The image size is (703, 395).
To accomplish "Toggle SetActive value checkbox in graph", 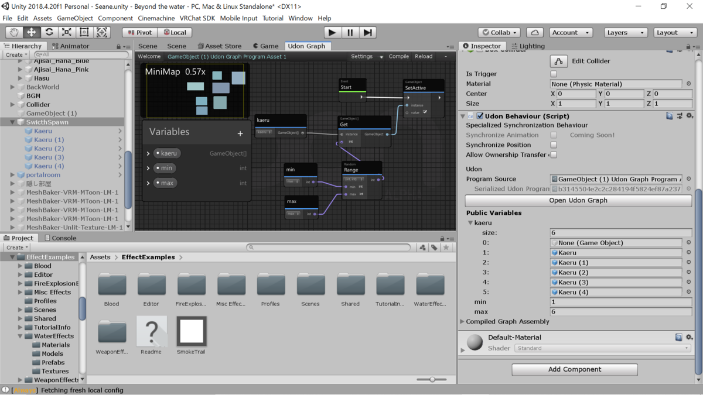I will tap(425, 112).
